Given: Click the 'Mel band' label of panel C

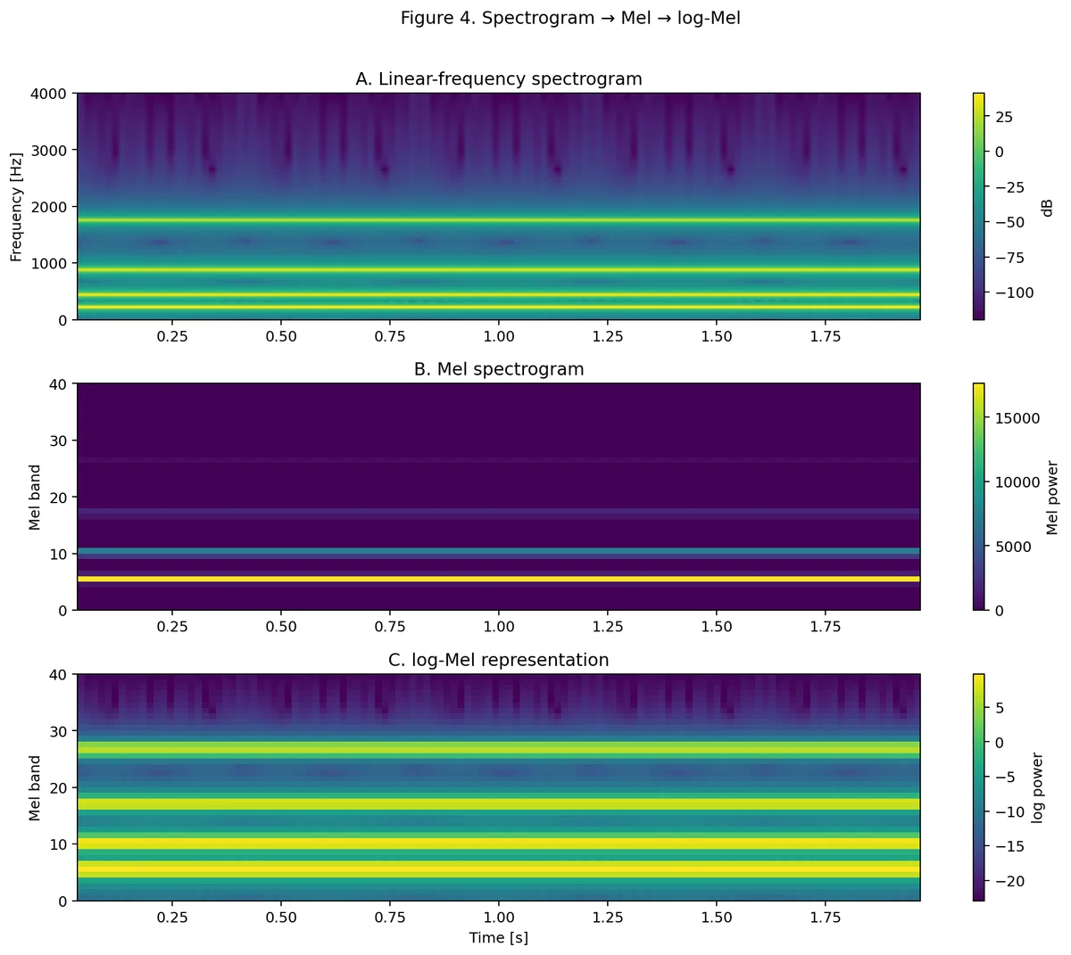Looking at the screenshot, I should click(35, 787).
